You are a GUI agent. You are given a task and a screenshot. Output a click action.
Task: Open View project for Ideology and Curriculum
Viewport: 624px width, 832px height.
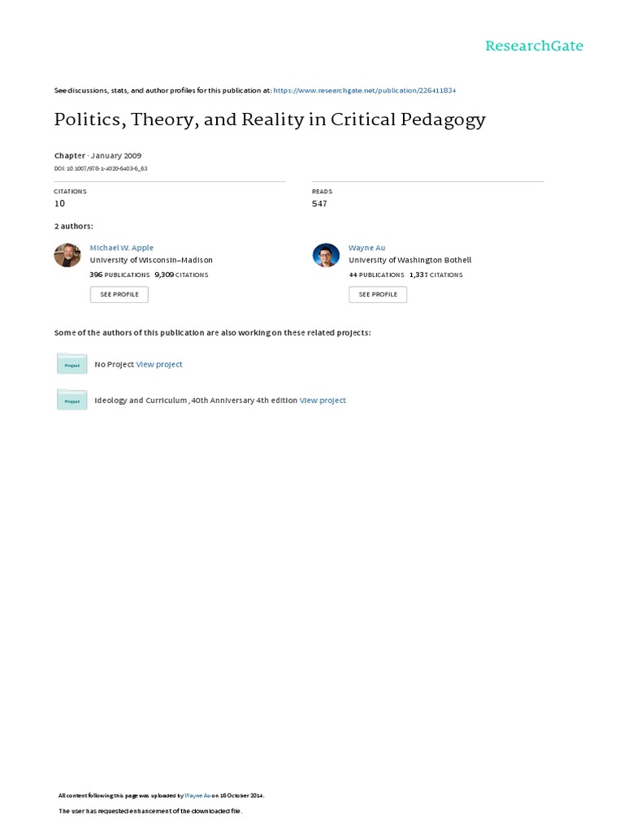coord(323,401)
